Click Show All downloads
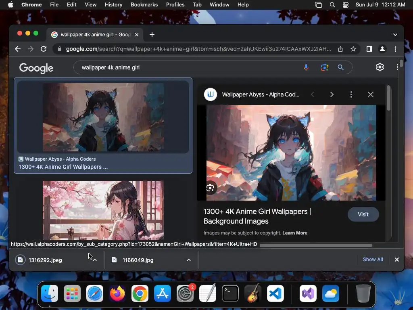 pyautogui.click(x=373, y=260)
